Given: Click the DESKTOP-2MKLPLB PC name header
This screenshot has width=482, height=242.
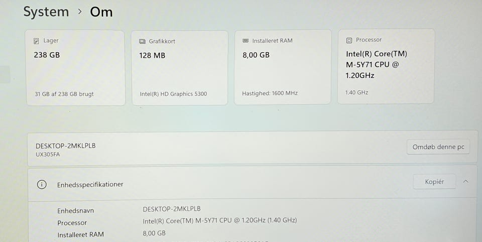Looking at the screenshot, I should (x=65, y=146).
